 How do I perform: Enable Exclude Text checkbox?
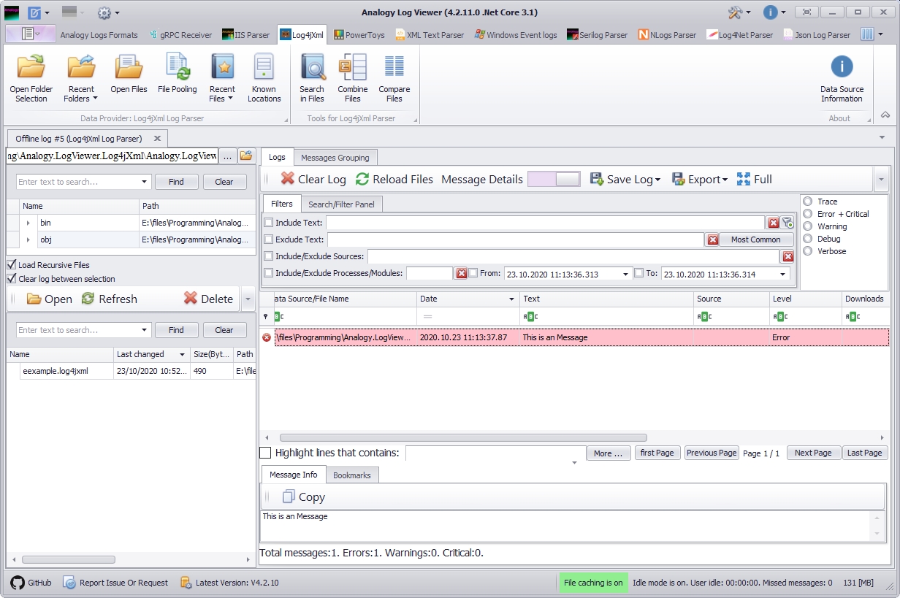coord(268,239)
